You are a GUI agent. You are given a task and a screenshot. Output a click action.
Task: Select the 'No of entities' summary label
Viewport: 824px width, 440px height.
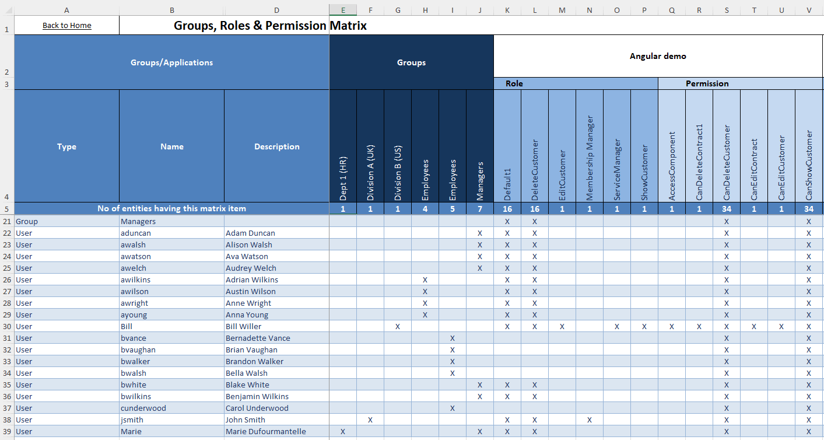171,208
